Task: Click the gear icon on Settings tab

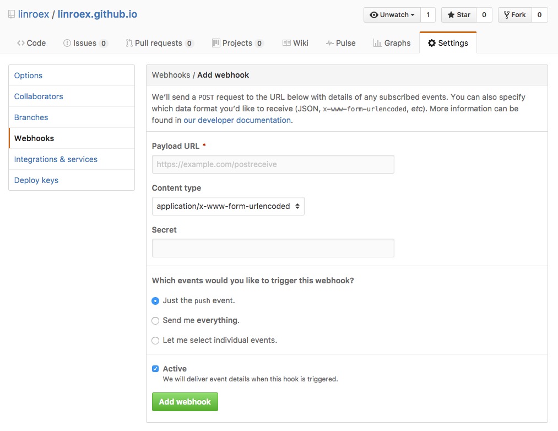Action: click(432, 43)
